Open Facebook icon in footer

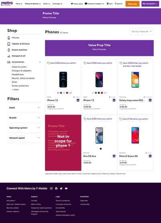[x=56, y=188]
